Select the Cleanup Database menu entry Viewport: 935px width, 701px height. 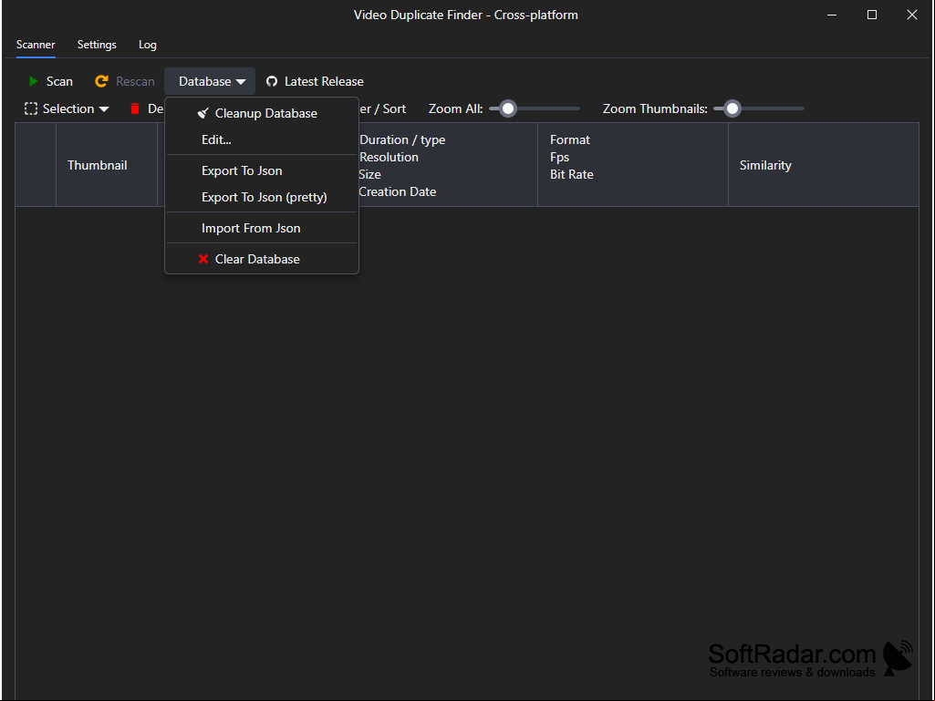[262, 113]
